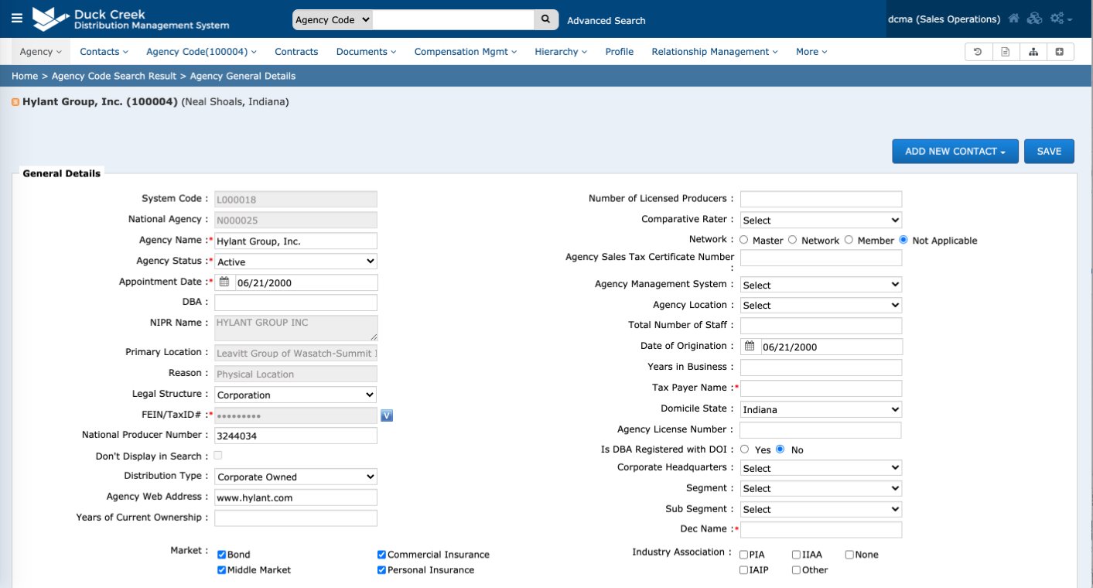1093x588 pixels.
Task: Reveal FEIN/TaxID with the V icon
Action: pyautogui.click(x=388, y=415)
